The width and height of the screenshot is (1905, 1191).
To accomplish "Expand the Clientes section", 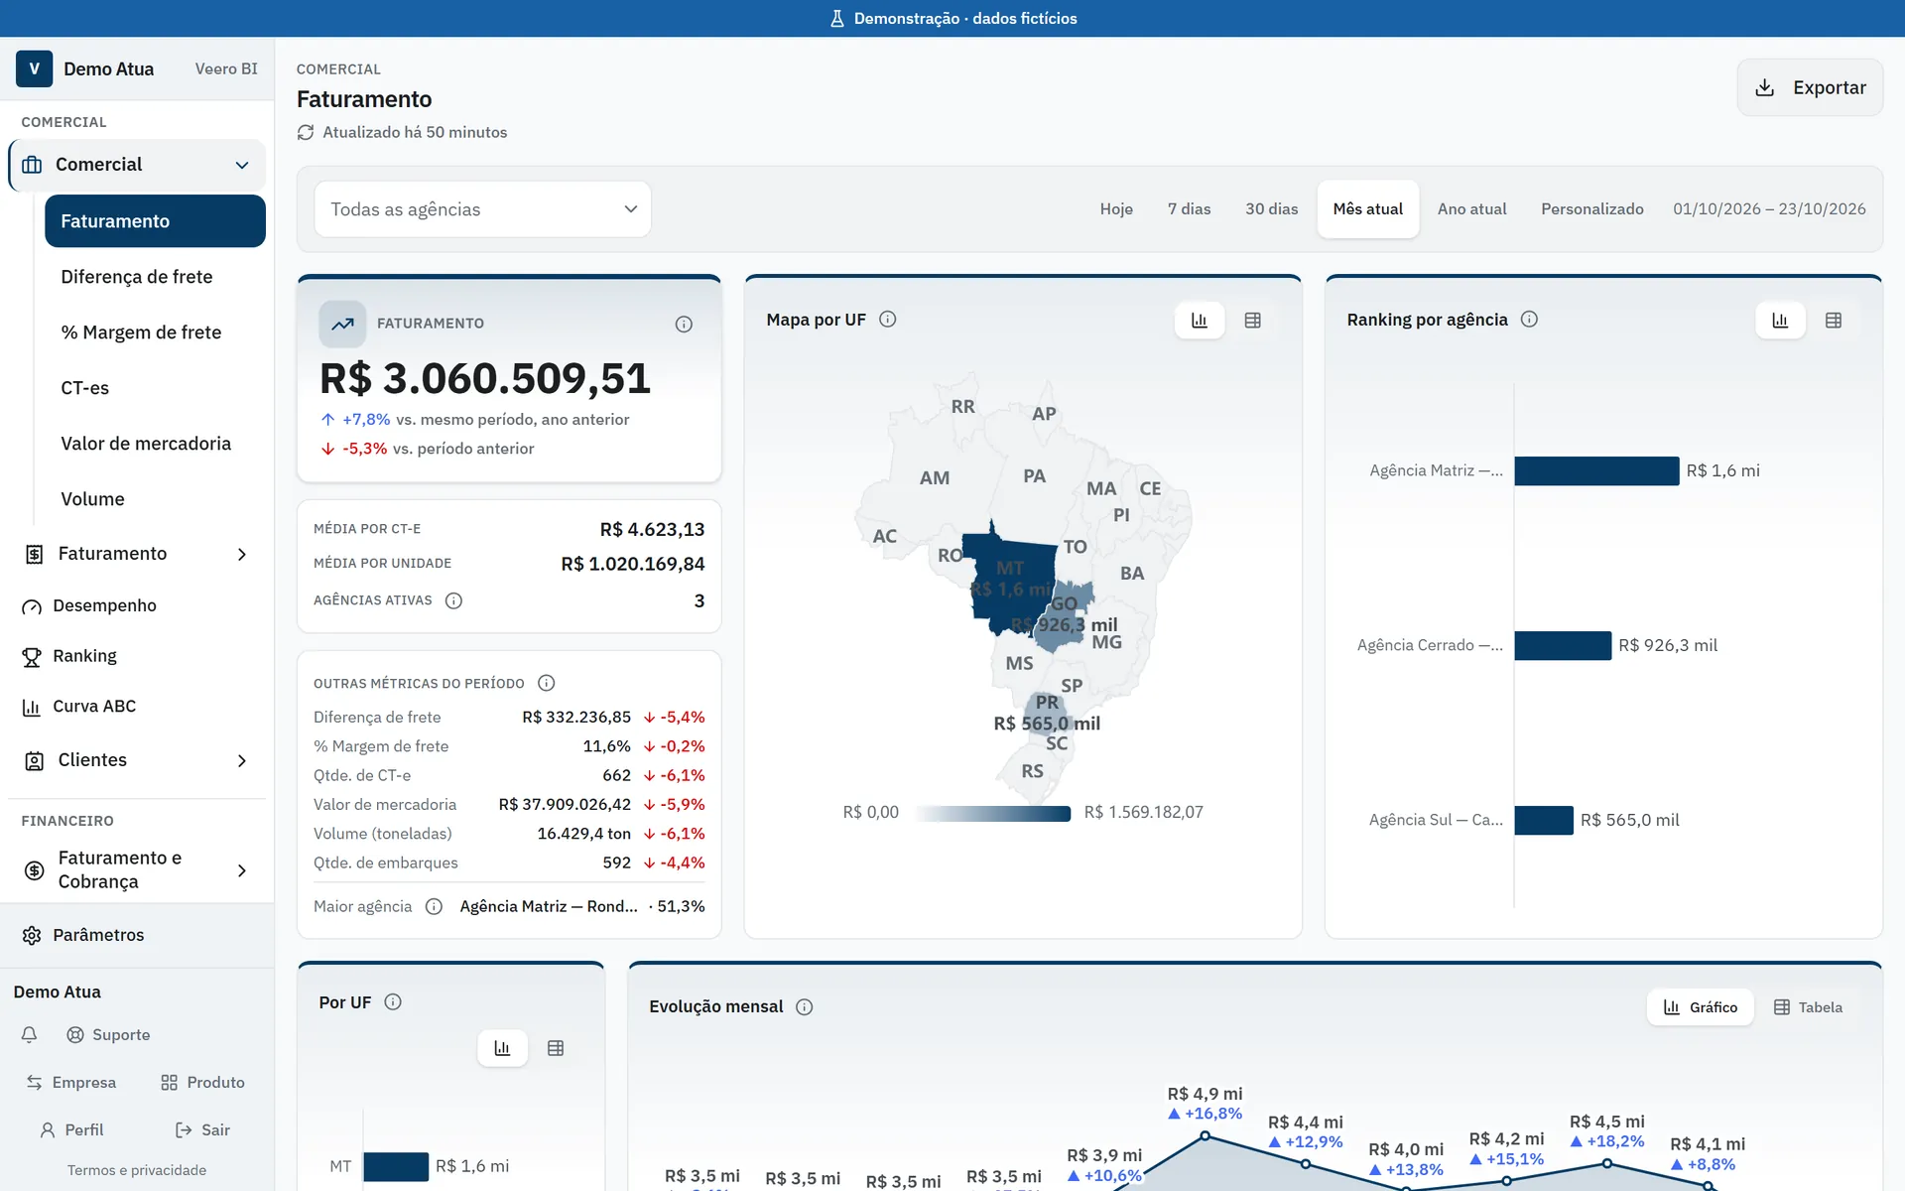I will point(242,760).
